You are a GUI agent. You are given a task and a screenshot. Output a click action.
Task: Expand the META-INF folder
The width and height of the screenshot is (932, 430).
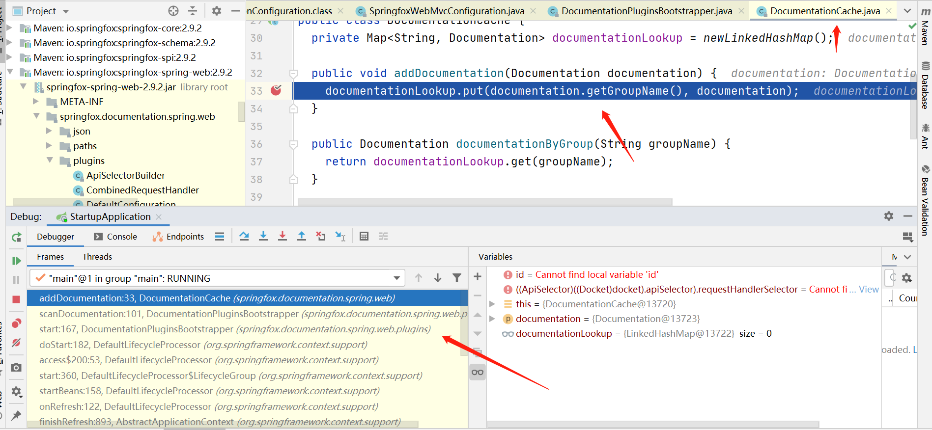tap(36, 102)
